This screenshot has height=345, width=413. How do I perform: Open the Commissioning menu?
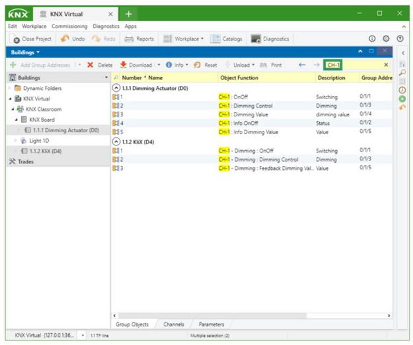point(69,26)
